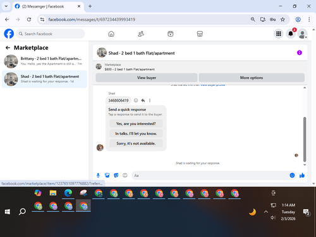Open conversation information purple icon

coord(300,52)
